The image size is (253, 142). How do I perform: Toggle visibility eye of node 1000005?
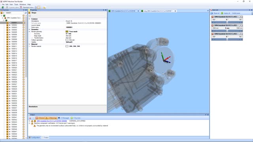tap(9, 32)
